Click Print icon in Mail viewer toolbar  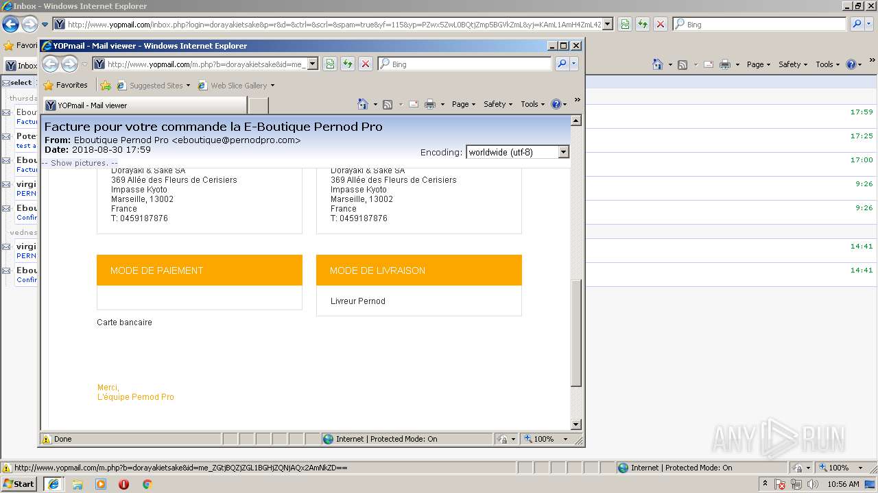click(x=430, y=104)
